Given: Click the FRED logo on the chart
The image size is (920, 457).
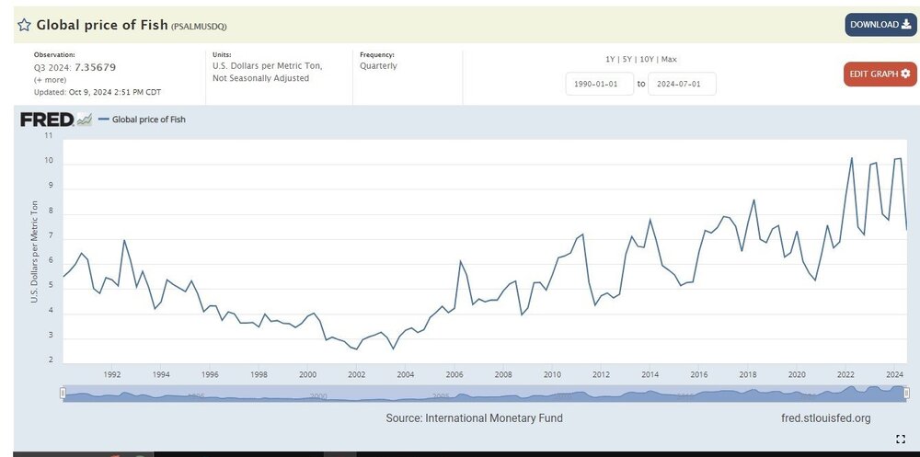Looking at the screenshot, I should [47, 119].
